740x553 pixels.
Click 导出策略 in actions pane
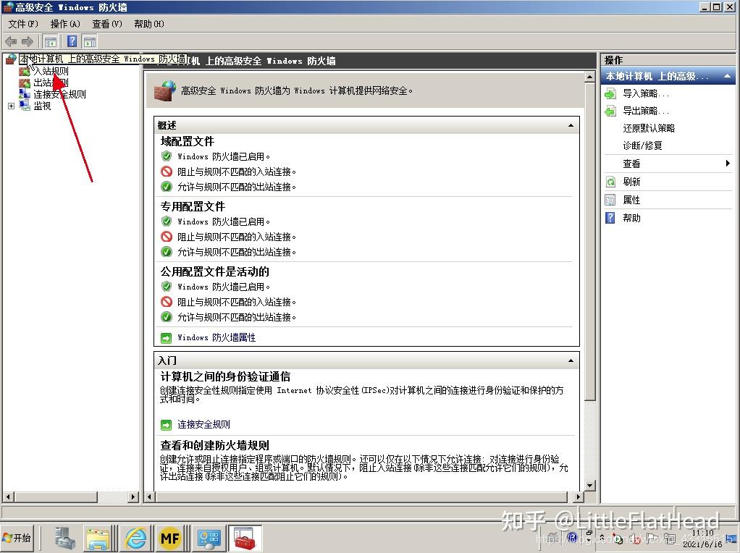(646, 111)
